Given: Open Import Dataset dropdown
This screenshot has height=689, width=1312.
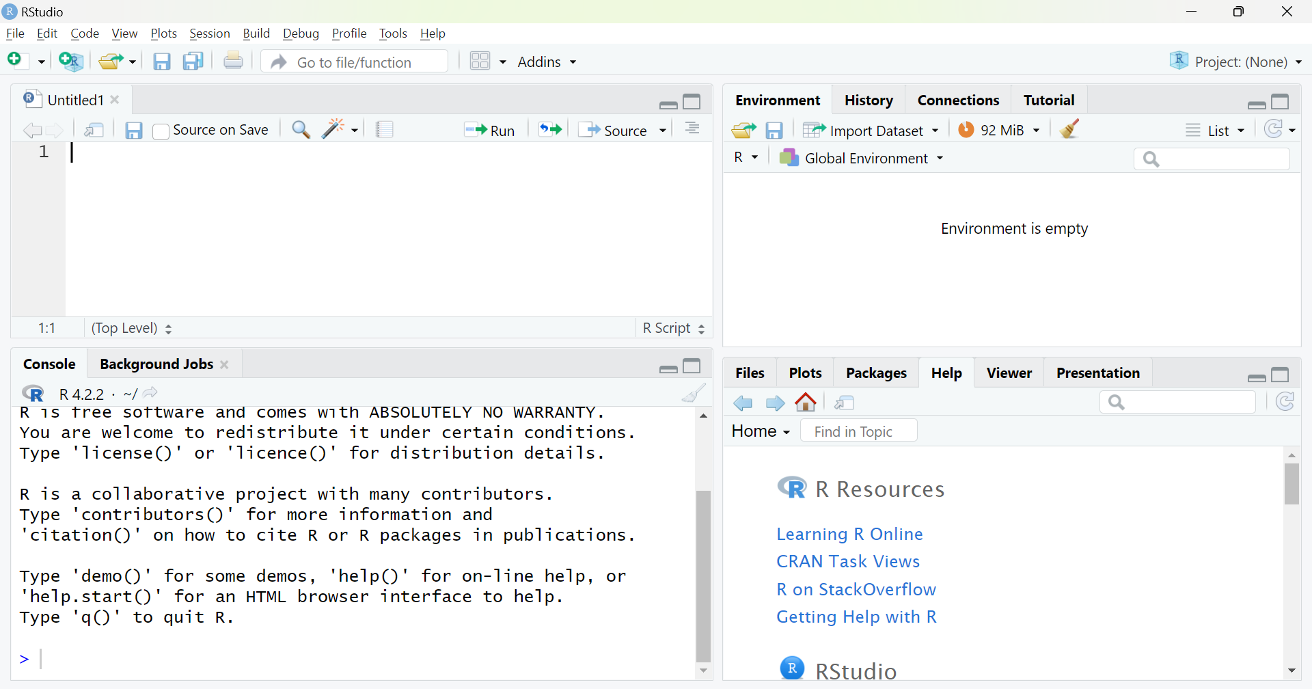Looking at the screenshot, I should (x=871, y=130).
